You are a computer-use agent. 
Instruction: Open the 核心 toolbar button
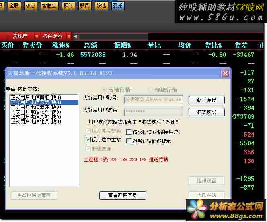coord(30,6)
